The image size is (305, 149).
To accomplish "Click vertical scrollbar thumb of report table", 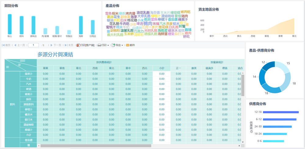I will point(243,85).
